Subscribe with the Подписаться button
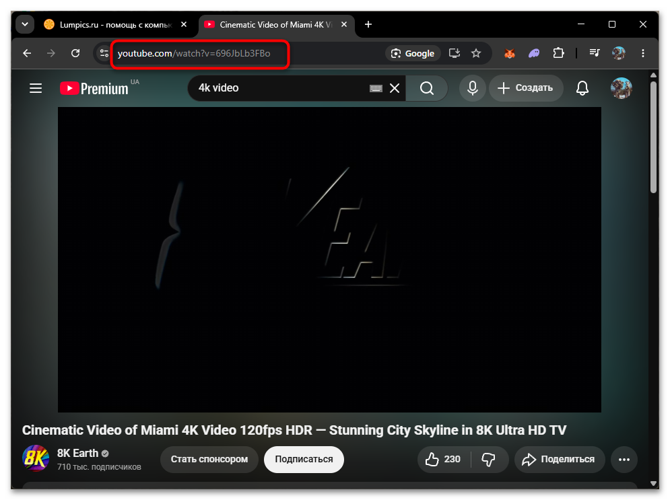Image resolution: width=670 pixels, height=500 pixels. click(304, 460)
